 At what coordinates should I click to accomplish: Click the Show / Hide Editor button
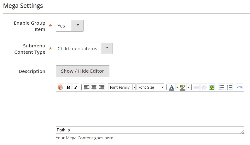click(83, 71)
